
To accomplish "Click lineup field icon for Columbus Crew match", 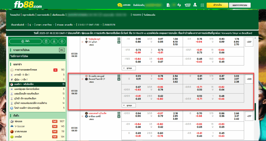I will tap(119, 39).
